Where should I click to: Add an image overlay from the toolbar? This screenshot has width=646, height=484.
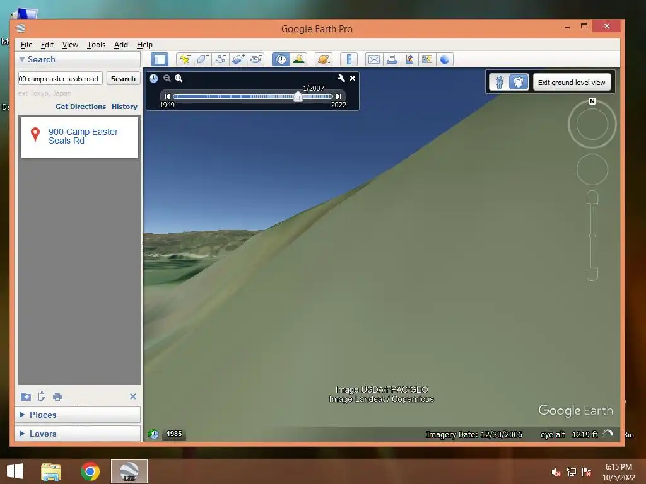pyautogui.click(x=238, y=59)
